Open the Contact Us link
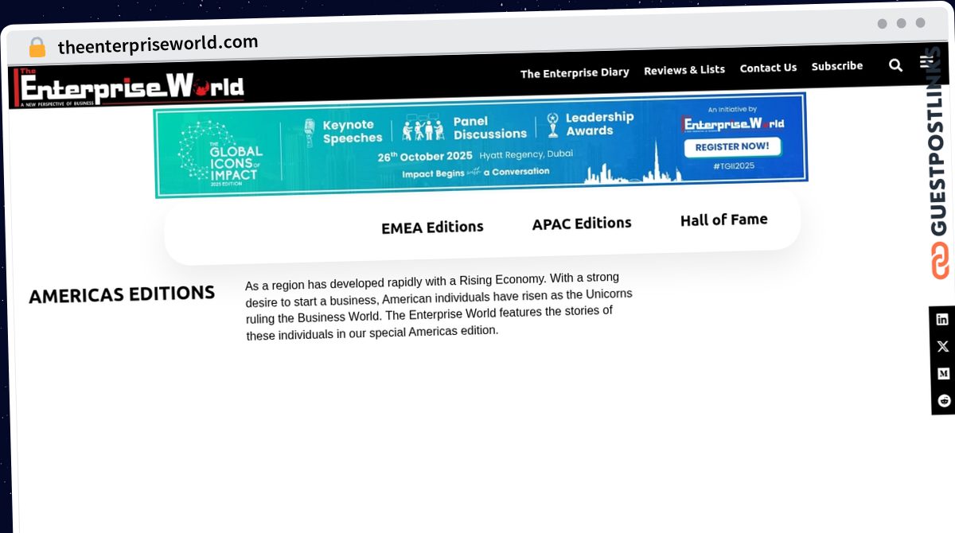The width and height of the screenshot is (955, 533). click(x=768, y=68)
